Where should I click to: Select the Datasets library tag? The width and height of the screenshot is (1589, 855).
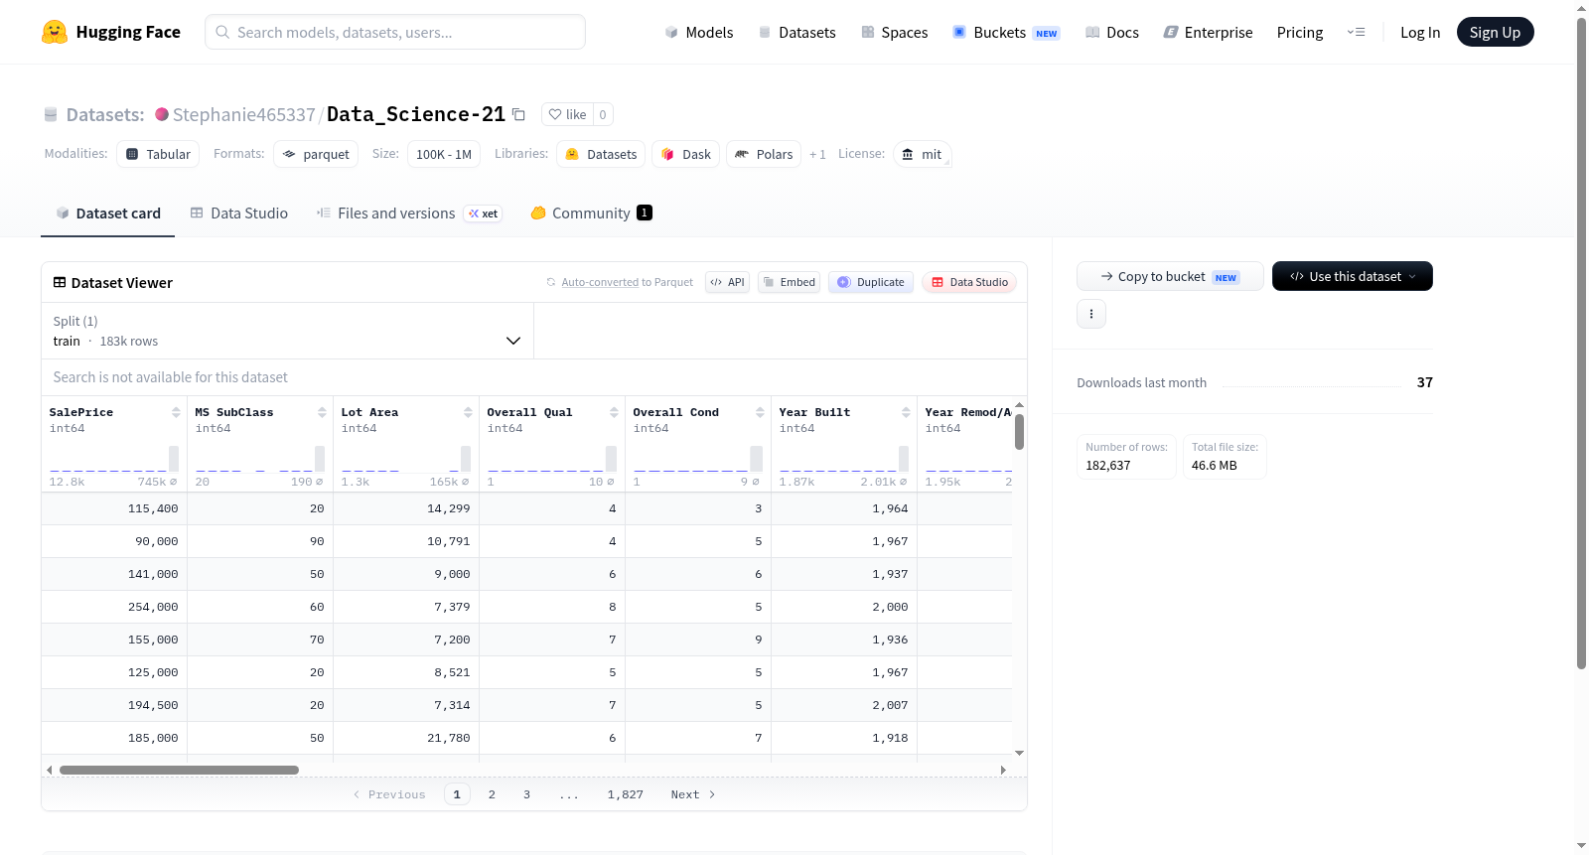tap(601, 154)
